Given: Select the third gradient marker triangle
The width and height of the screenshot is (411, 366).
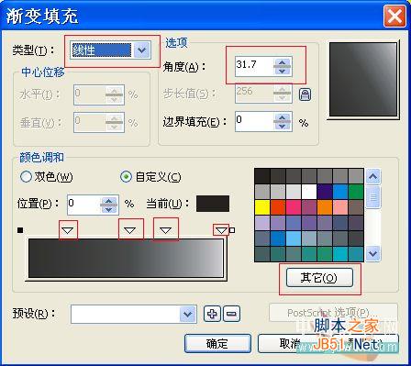Looking at the screenshot, I should (x=166, y=230).
